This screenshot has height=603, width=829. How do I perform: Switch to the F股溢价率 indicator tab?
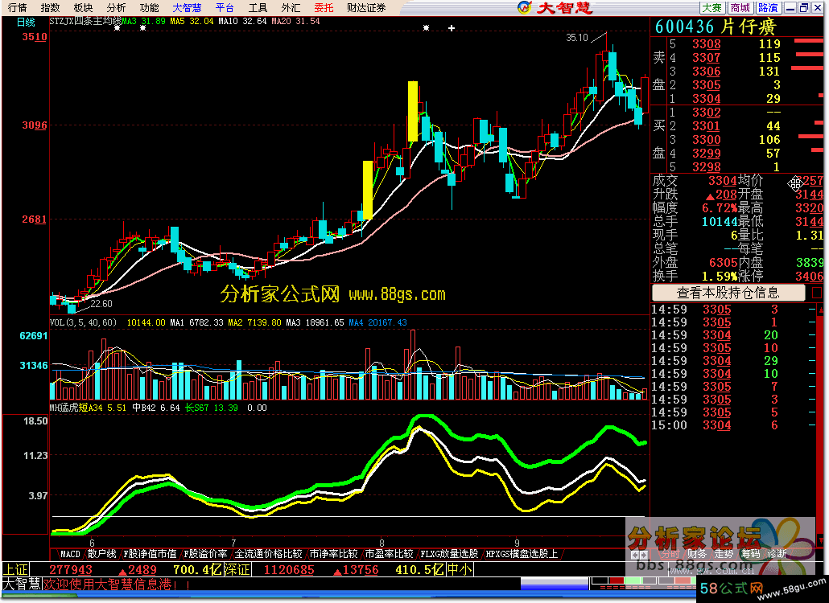[x=205, y=554]
